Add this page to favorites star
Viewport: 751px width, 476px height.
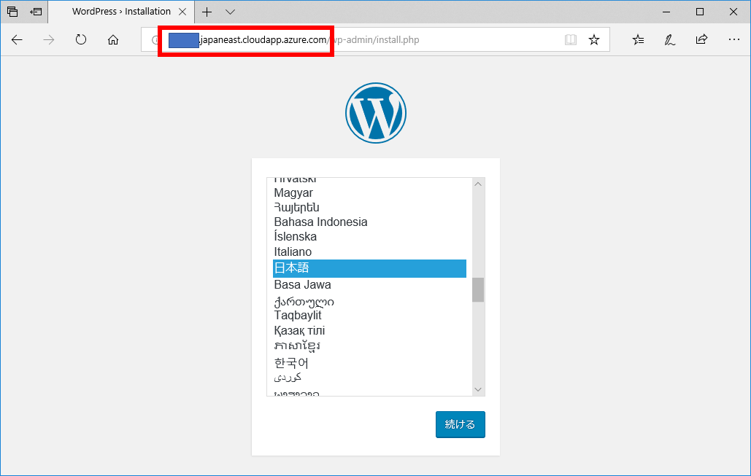[x=594, y=39]
